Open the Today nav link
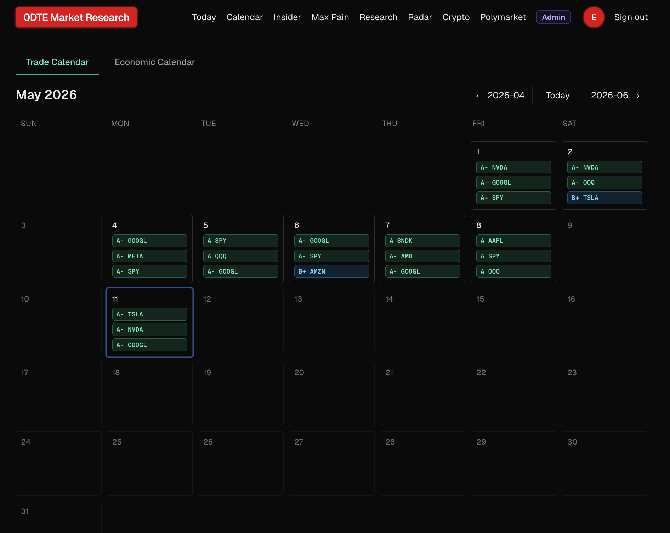Viewport: 670px width, 533px height. pos(204,17)
